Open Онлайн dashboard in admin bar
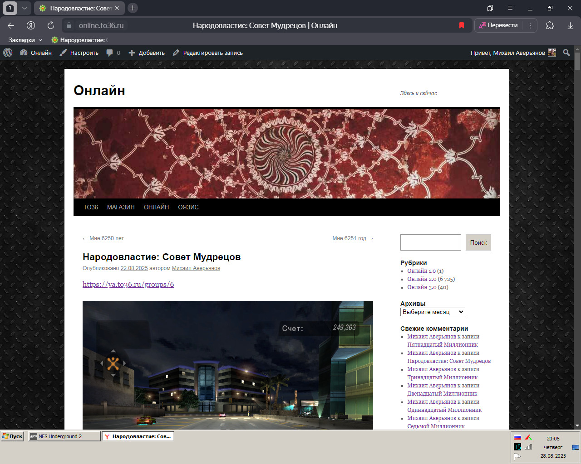Image resolution: width=581 pixels, height=464 pixels. pos(36,53)
